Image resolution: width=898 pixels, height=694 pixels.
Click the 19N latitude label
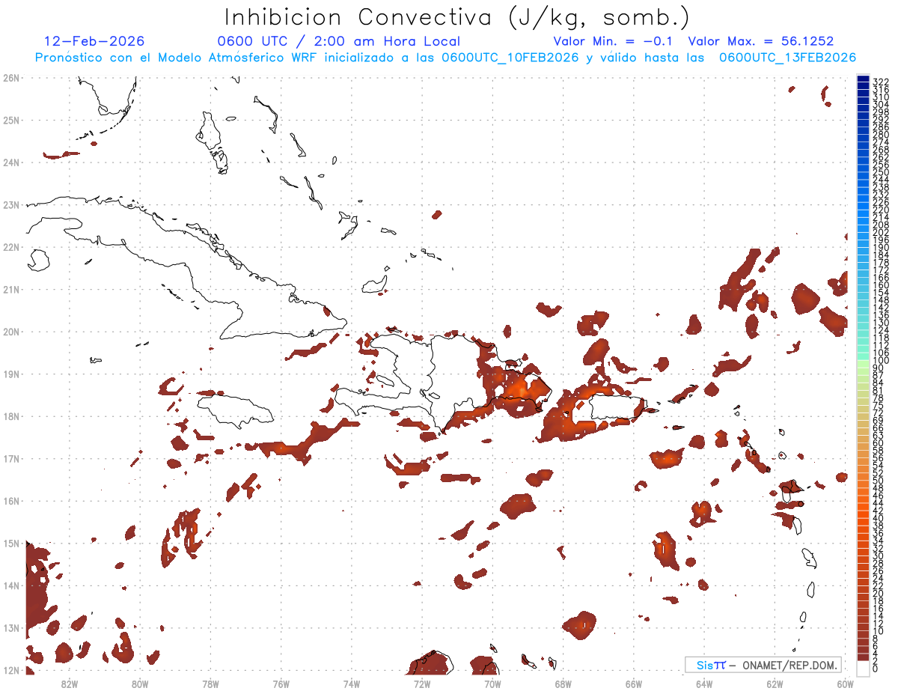click(x=11, y=374)
